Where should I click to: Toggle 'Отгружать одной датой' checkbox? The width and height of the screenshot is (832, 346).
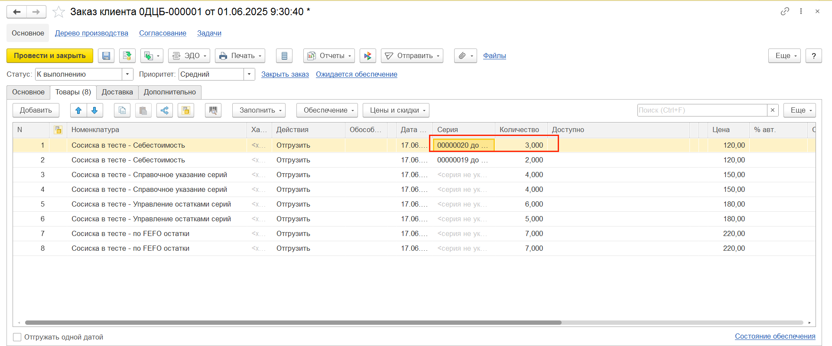(x=17, y=337)
